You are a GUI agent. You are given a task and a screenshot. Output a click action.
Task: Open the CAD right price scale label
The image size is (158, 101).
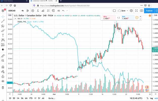[x=155, y=15]
